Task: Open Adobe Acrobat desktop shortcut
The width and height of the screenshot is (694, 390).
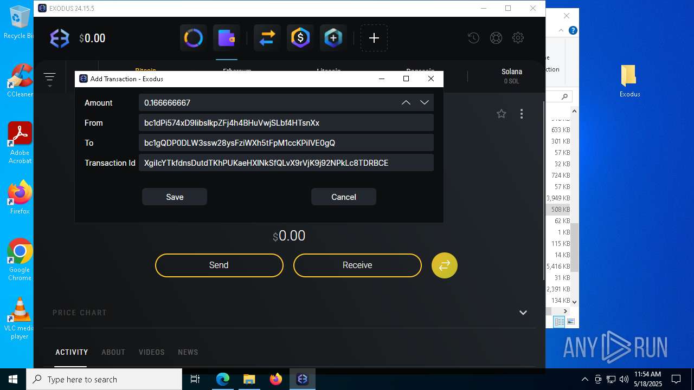Action: (20, 142)
